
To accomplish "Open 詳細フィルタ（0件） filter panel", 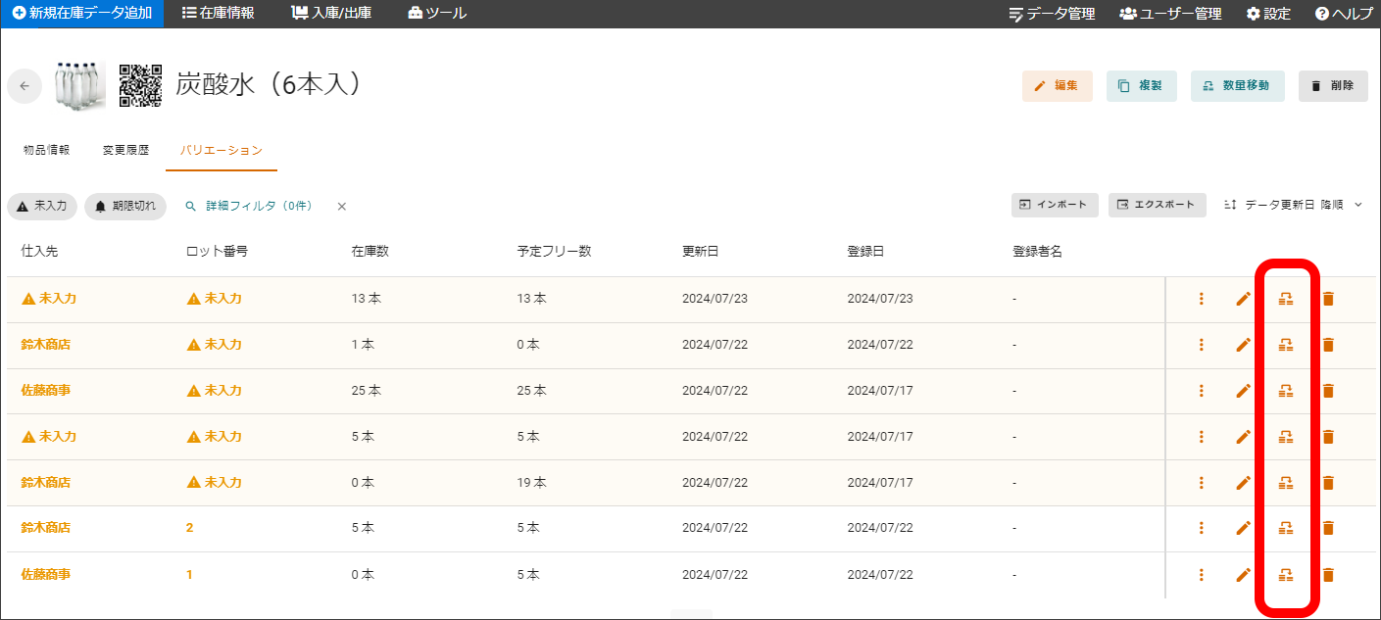I will click(x=248, y=207).
